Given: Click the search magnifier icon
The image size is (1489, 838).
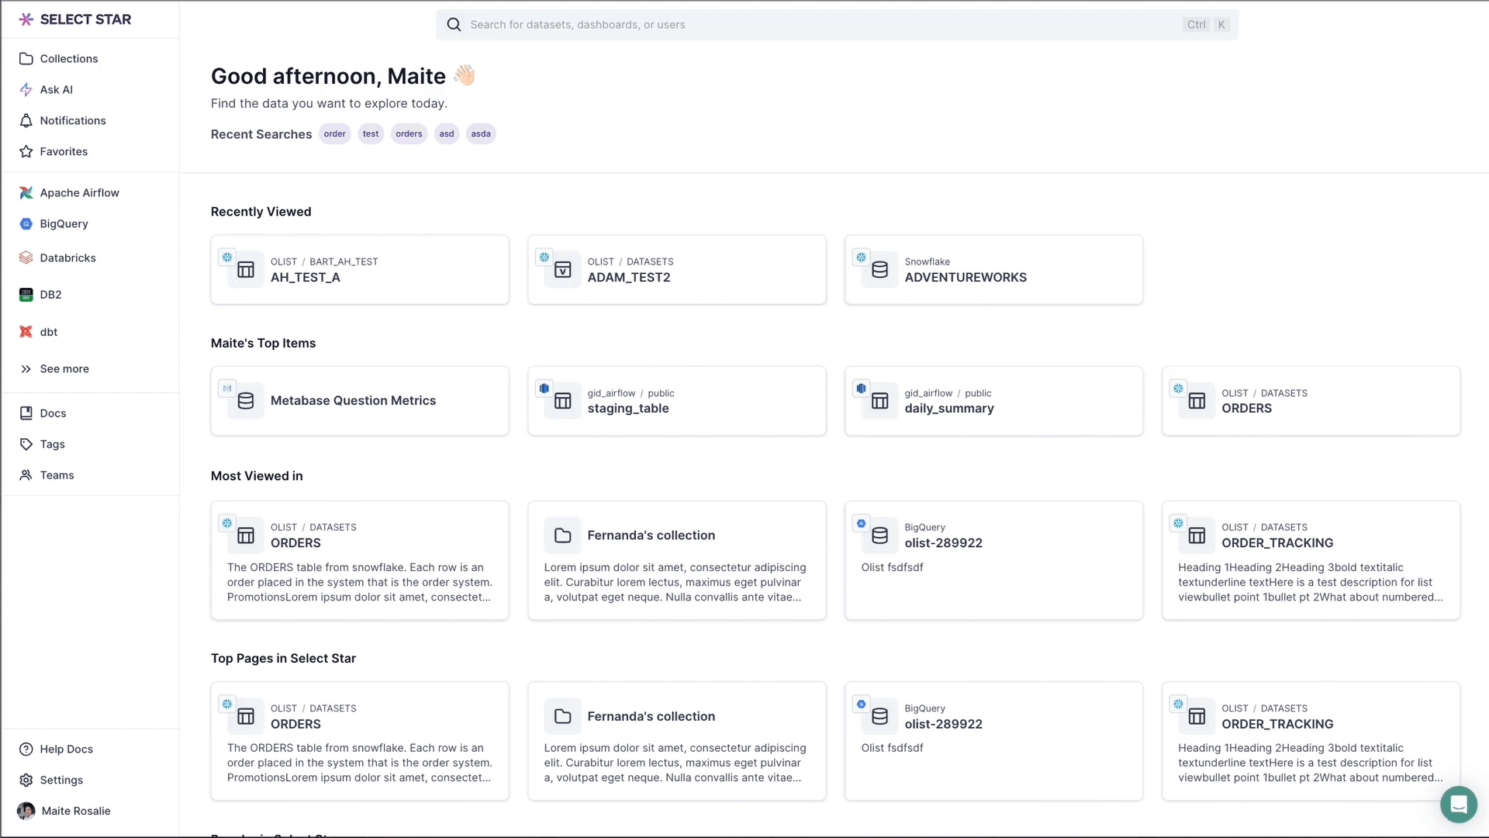Looking at the screenshot, I should point(454,25).
